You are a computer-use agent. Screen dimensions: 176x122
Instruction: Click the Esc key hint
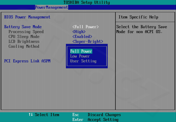pyautogui.click(x=76, y=115)
